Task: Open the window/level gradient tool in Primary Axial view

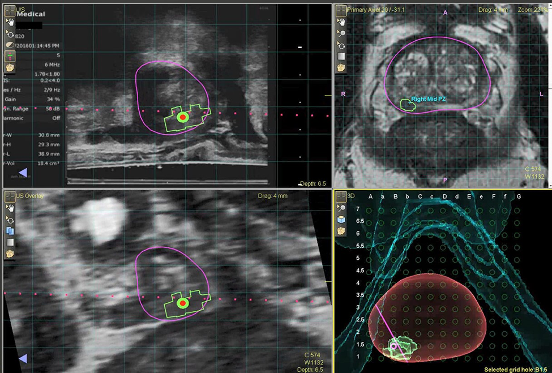Action: point(341,56)
